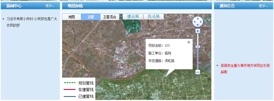Switch to 地图 map view

pyautogui.click(x=72, y=17)
